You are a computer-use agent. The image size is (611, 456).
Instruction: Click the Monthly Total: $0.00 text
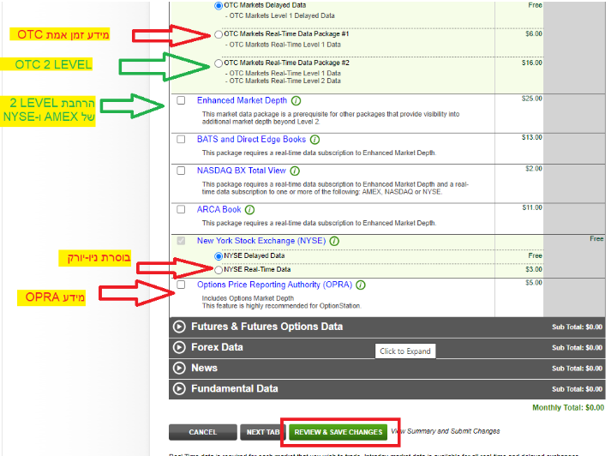[568, 408]
